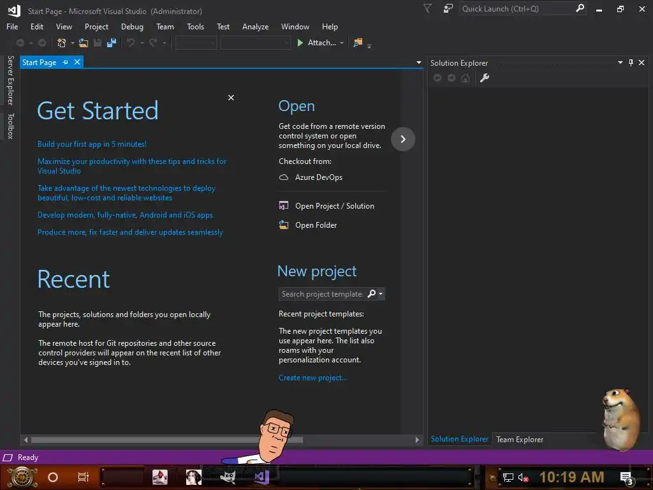Open 'Develop modern, fully-native, Android and iOS apps' link
Viewport: 653px width, 490px height.
(x=125, y=215)
